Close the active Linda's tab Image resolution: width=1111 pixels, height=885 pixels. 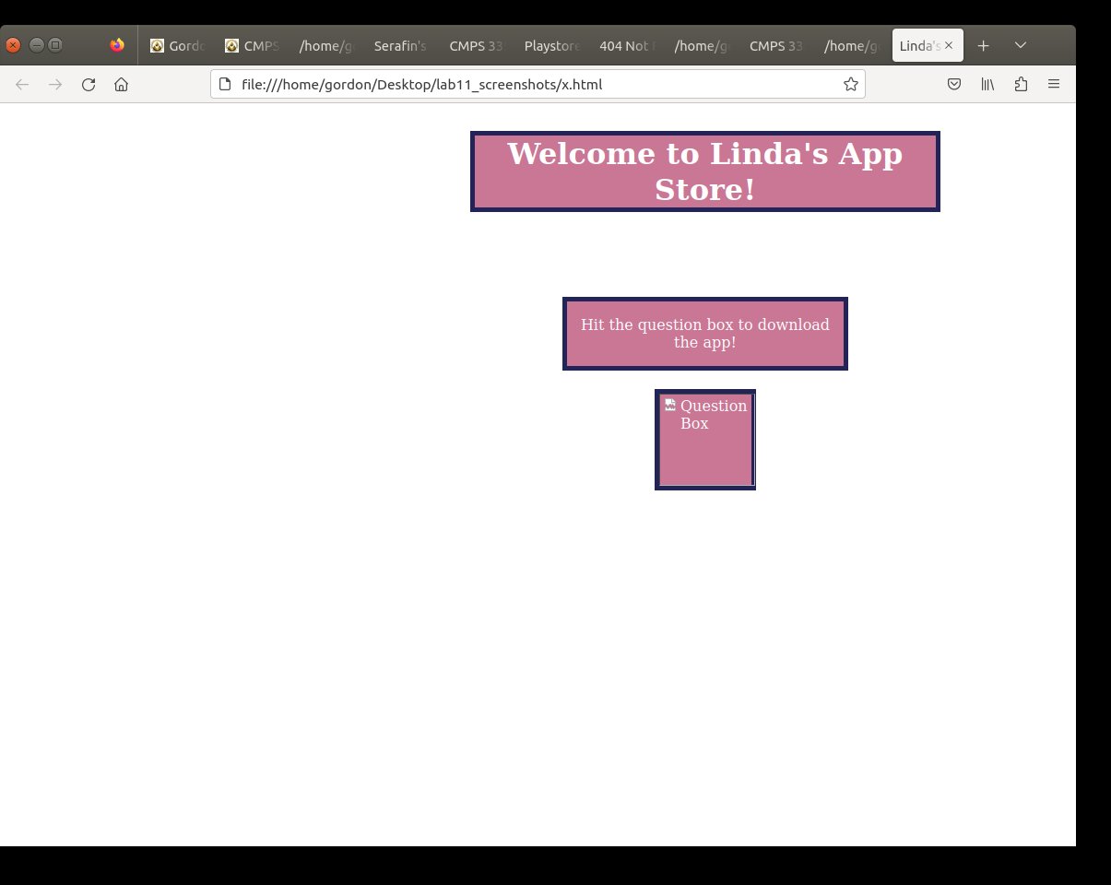pyautogui.click(x=949, y=45)
